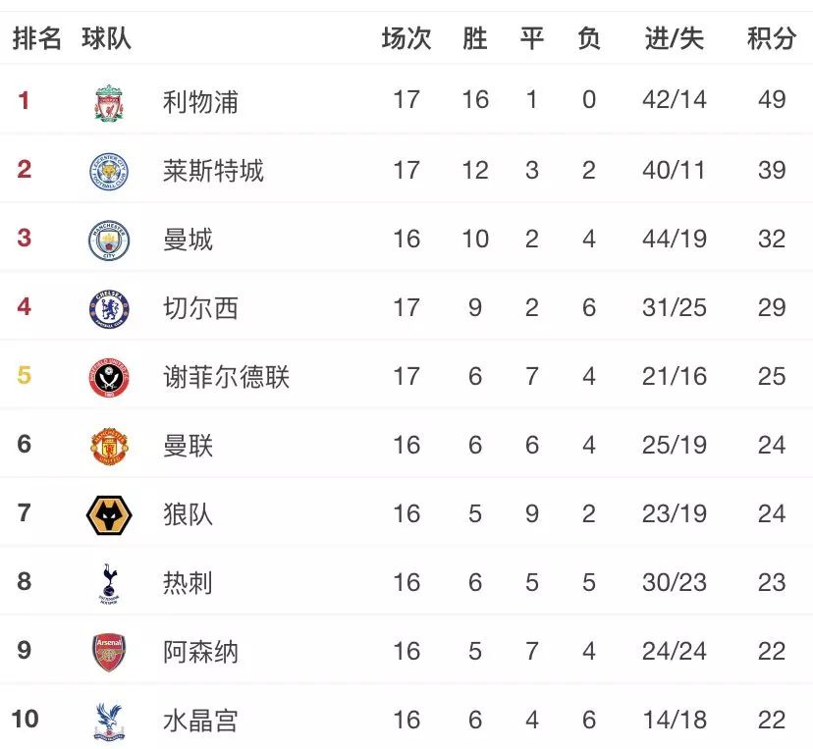This screenshot has height=749, width=813.
Task: Select the 进/失 goals column header
Action: click(674, 38)
